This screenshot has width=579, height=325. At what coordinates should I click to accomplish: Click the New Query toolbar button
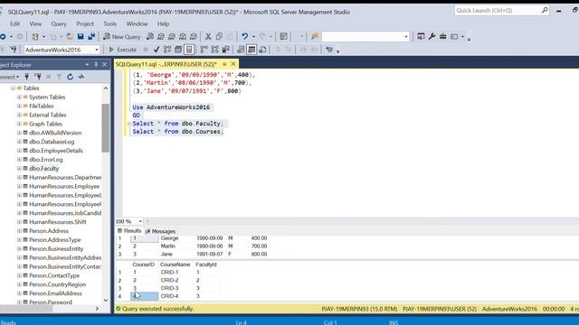[x=122, y=36]
